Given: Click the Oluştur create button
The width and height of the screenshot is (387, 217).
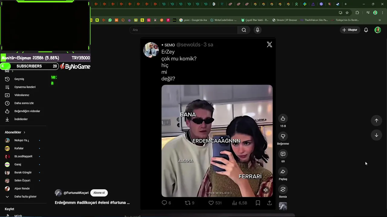Looking at the screenshot, I should coord(350,30).
